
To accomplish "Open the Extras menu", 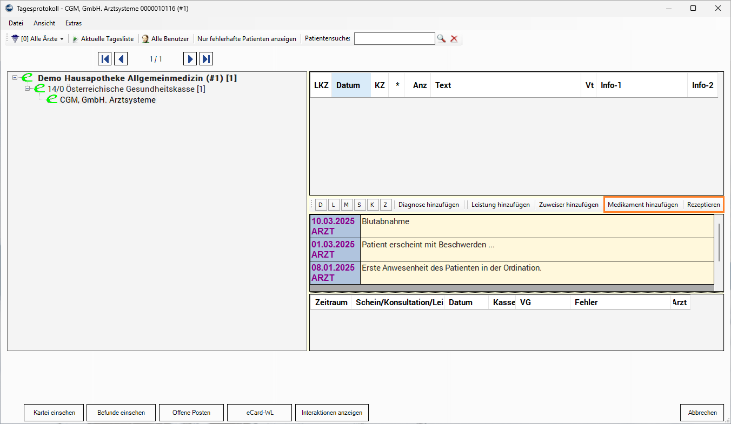I will coord(74,23).
